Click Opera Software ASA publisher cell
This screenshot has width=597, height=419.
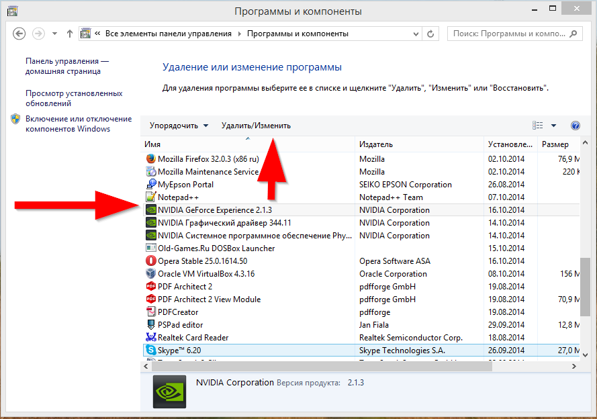pyautogui.click(x=395, y=261)
